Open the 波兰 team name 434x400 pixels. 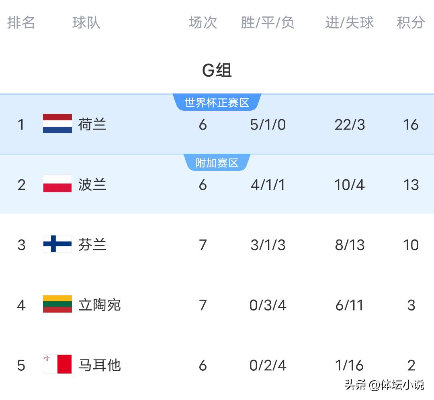tap(92, 185)
